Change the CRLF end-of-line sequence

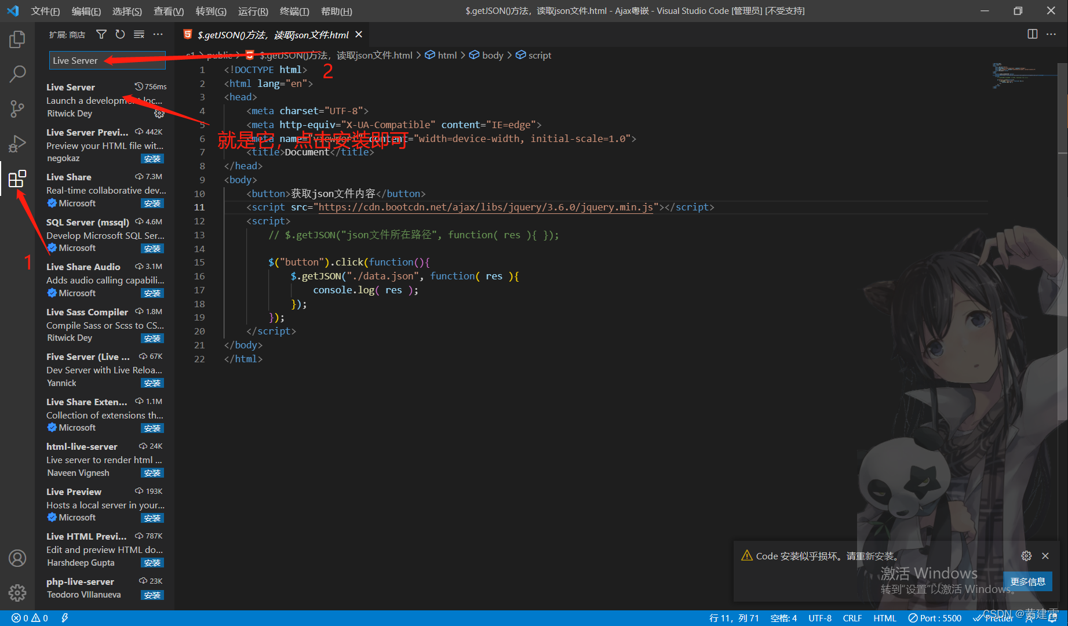click(852, 618)
